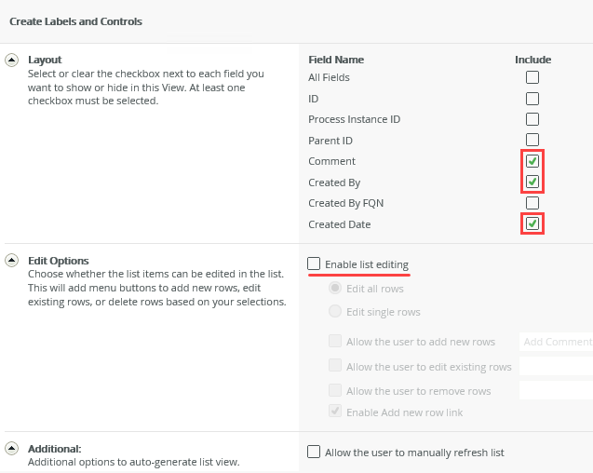Choose the Edit single rows option
593x473 pixels.
[335, 312]
